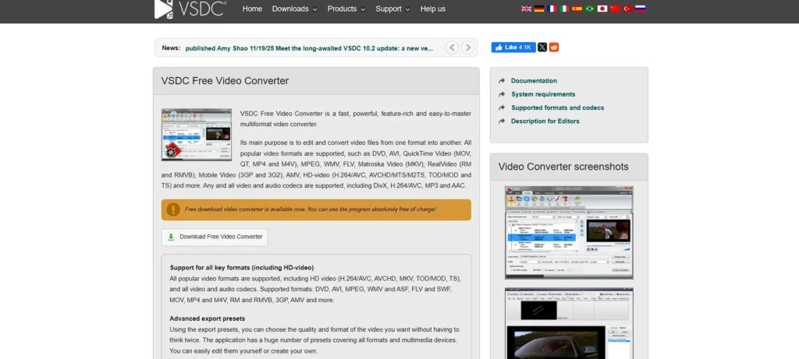Expand the Downloads menu

[294, 9]
